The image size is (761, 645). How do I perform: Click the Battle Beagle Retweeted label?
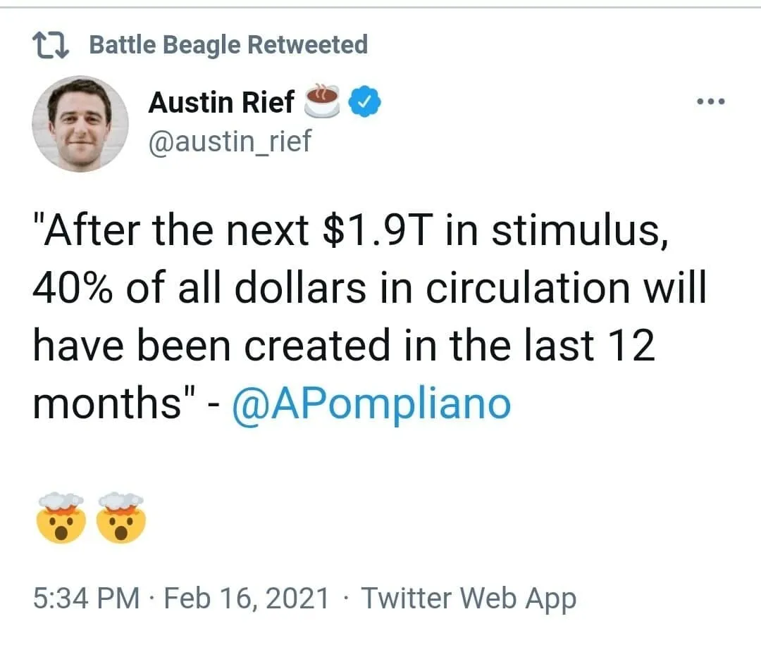click(x=228, y=45)
